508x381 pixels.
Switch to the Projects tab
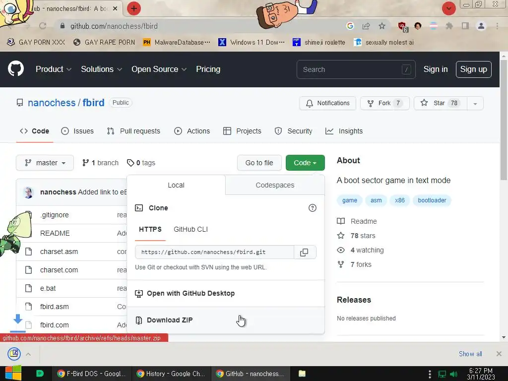click(x=242, y=131)
